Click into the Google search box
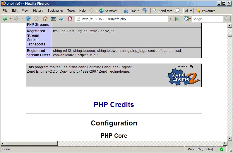The height and width of the screenshot is (153, 233). (208, 19)
